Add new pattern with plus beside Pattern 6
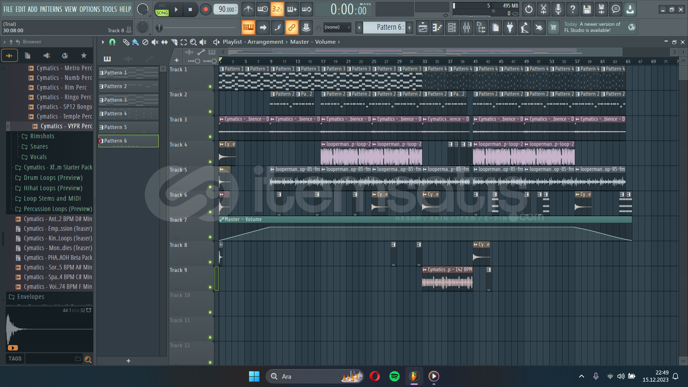Viewport: 688px width, 387px height. (409, 28)
